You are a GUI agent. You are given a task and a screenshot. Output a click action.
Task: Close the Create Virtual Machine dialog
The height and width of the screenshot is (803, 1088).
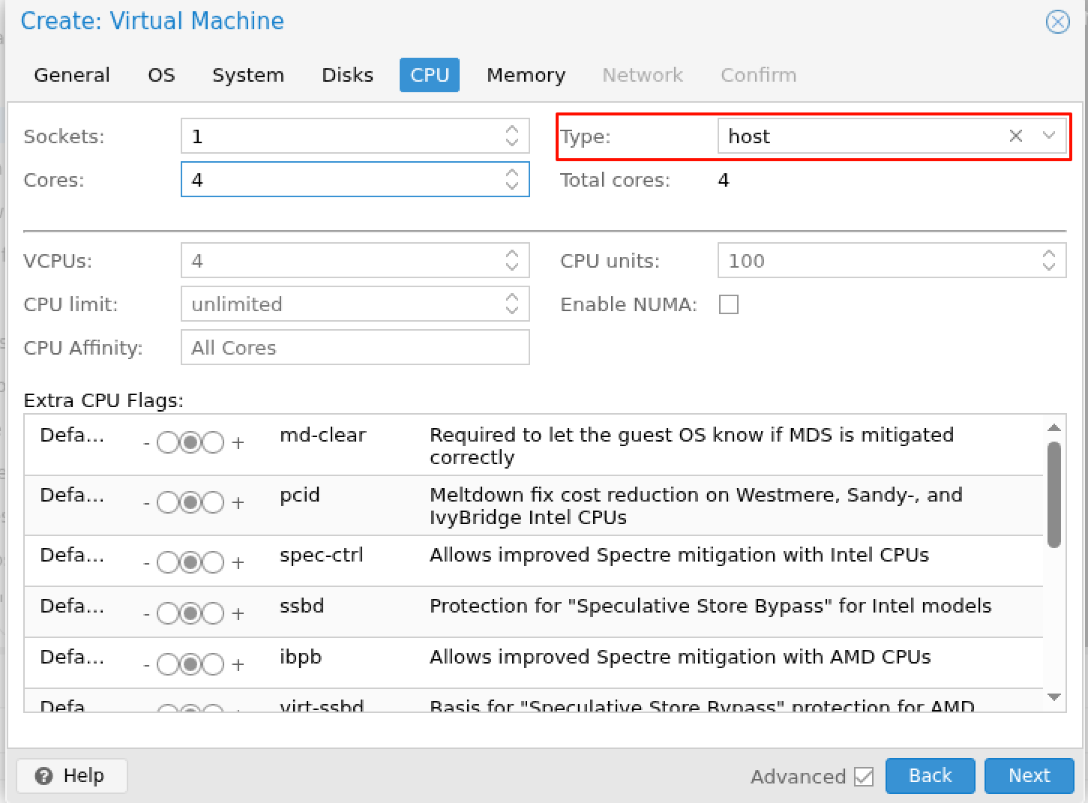pyautogui.click(x=1057, y=22)
